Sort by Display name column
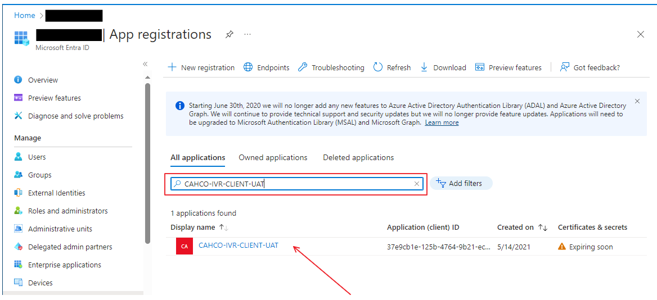Screen dimensions: 657x300 pyautogui.click(x=223, y=228)
